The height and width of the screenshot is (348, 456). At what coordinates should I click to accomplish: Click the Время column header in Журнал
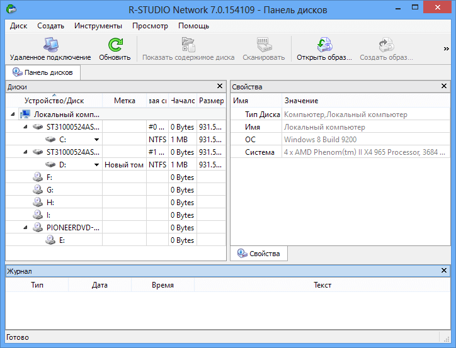pyautogui.click(x=162, y=285)
